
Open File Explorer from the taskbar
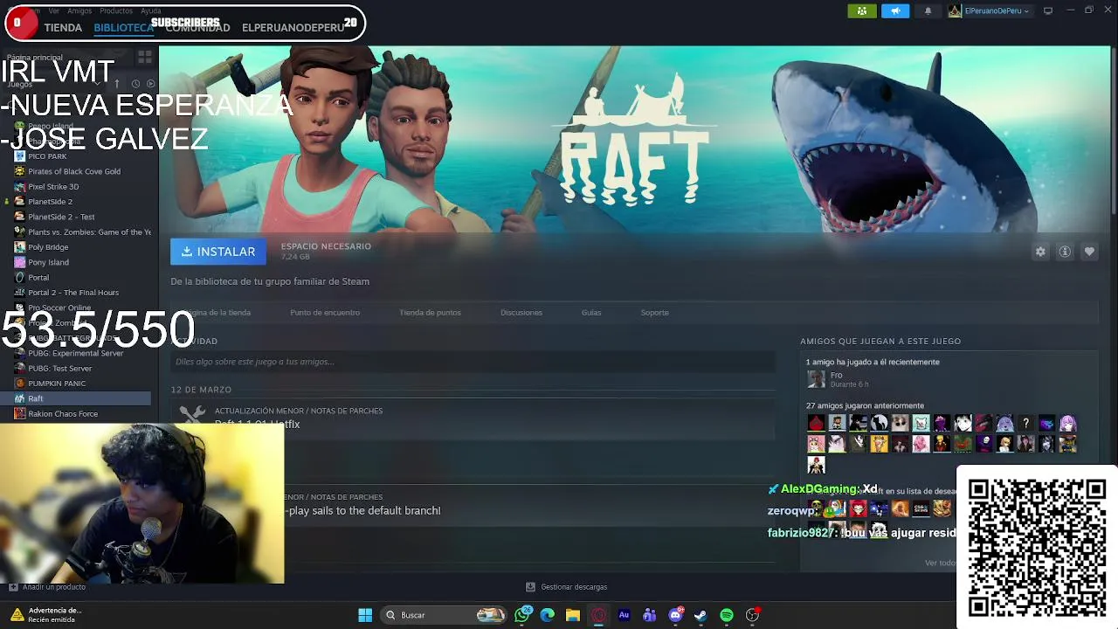573,615
